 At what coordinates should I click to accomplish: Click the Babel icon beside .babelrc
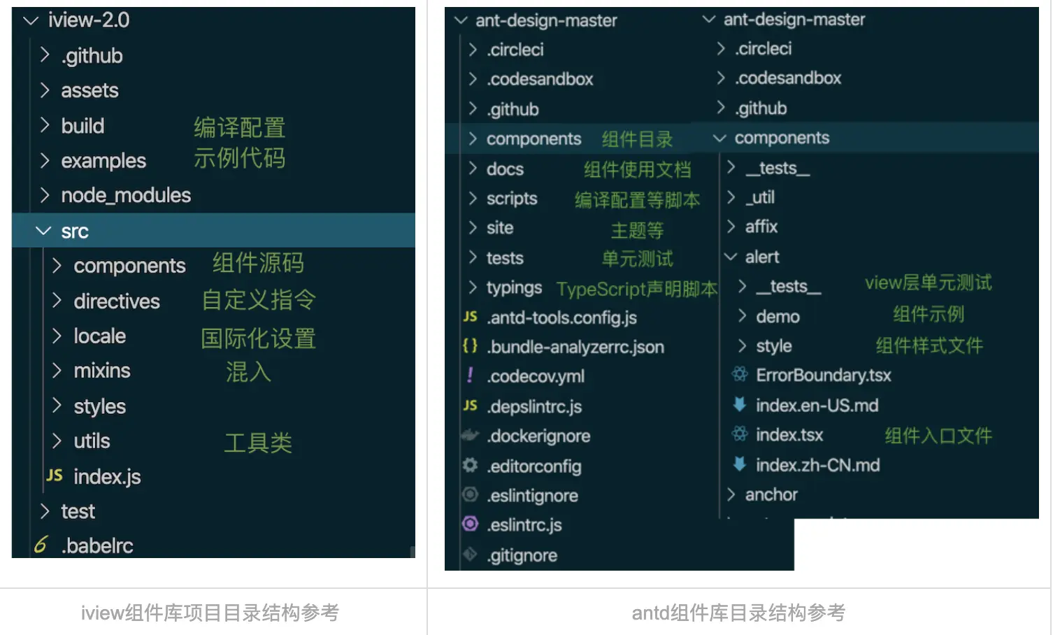tap(41, 545)
